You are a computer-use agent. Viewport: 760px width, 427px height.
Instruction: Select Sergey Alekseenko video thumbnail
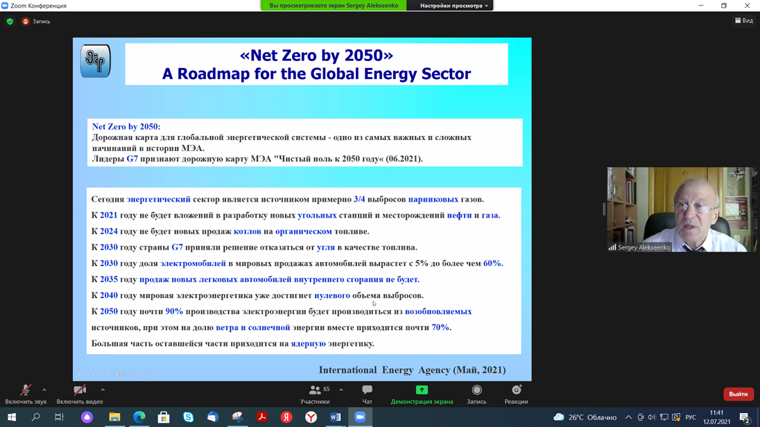682,209
